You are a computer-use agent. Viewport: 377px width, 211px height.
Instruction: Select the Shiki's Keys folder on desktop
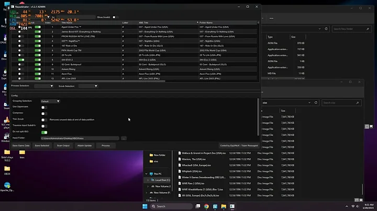(x=7, y=155)
